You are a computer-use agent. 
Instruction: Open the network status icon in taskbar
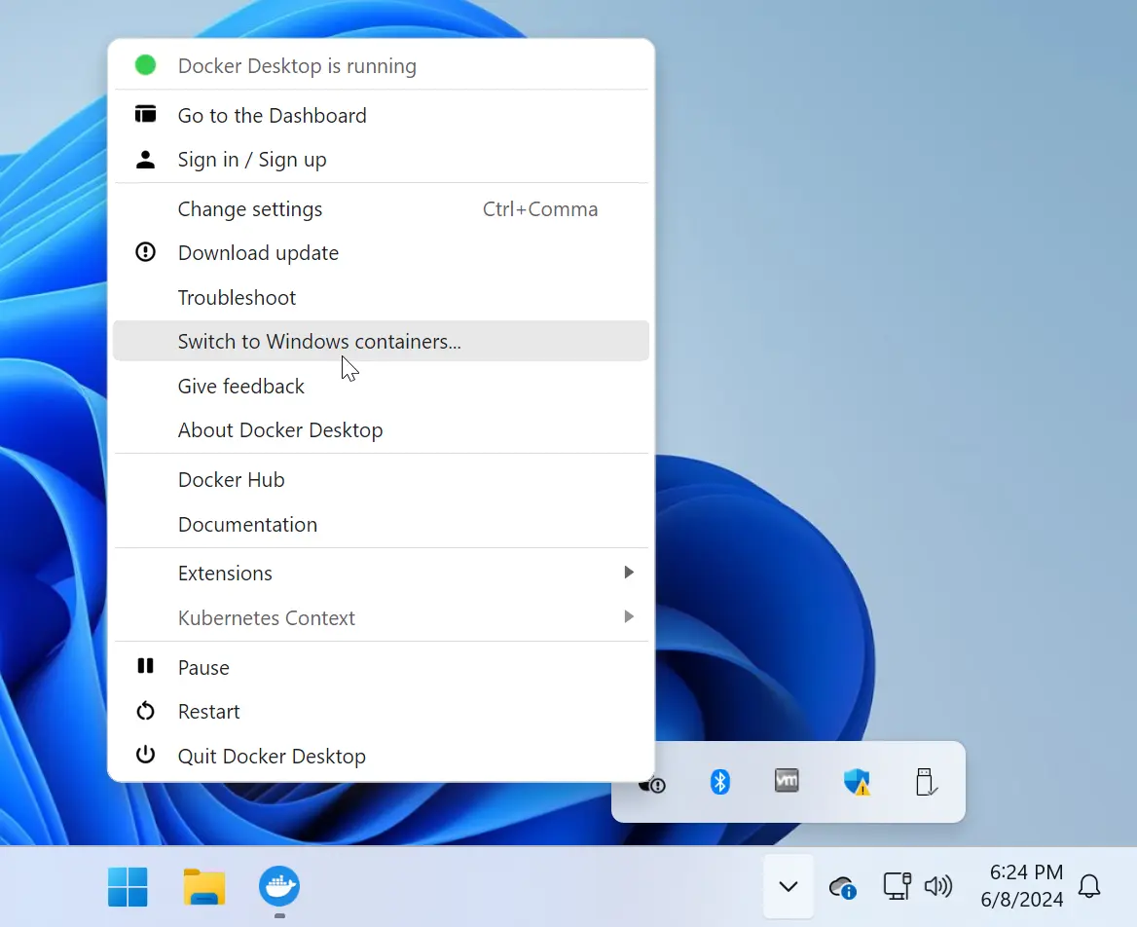click(x=897, y=886)
